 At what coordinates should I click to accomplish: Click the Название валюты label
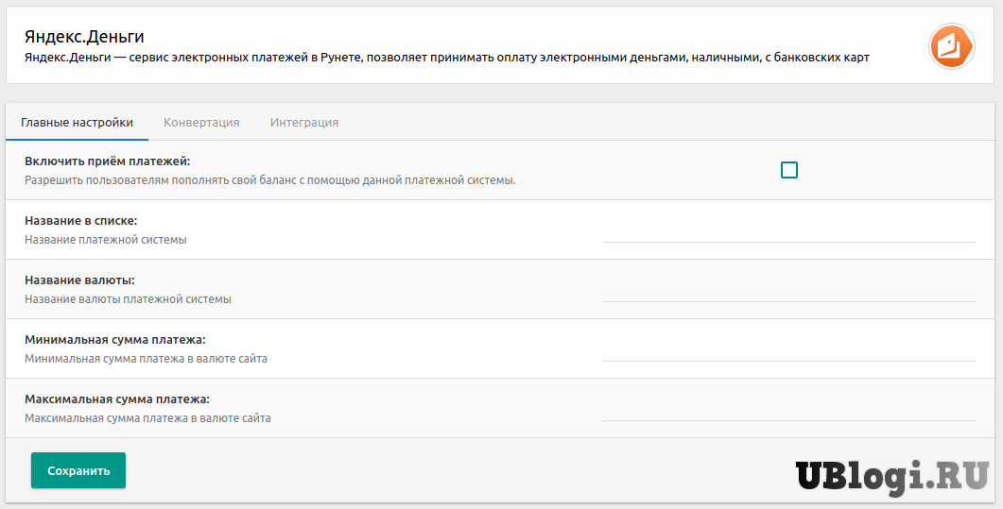[79, 280]
